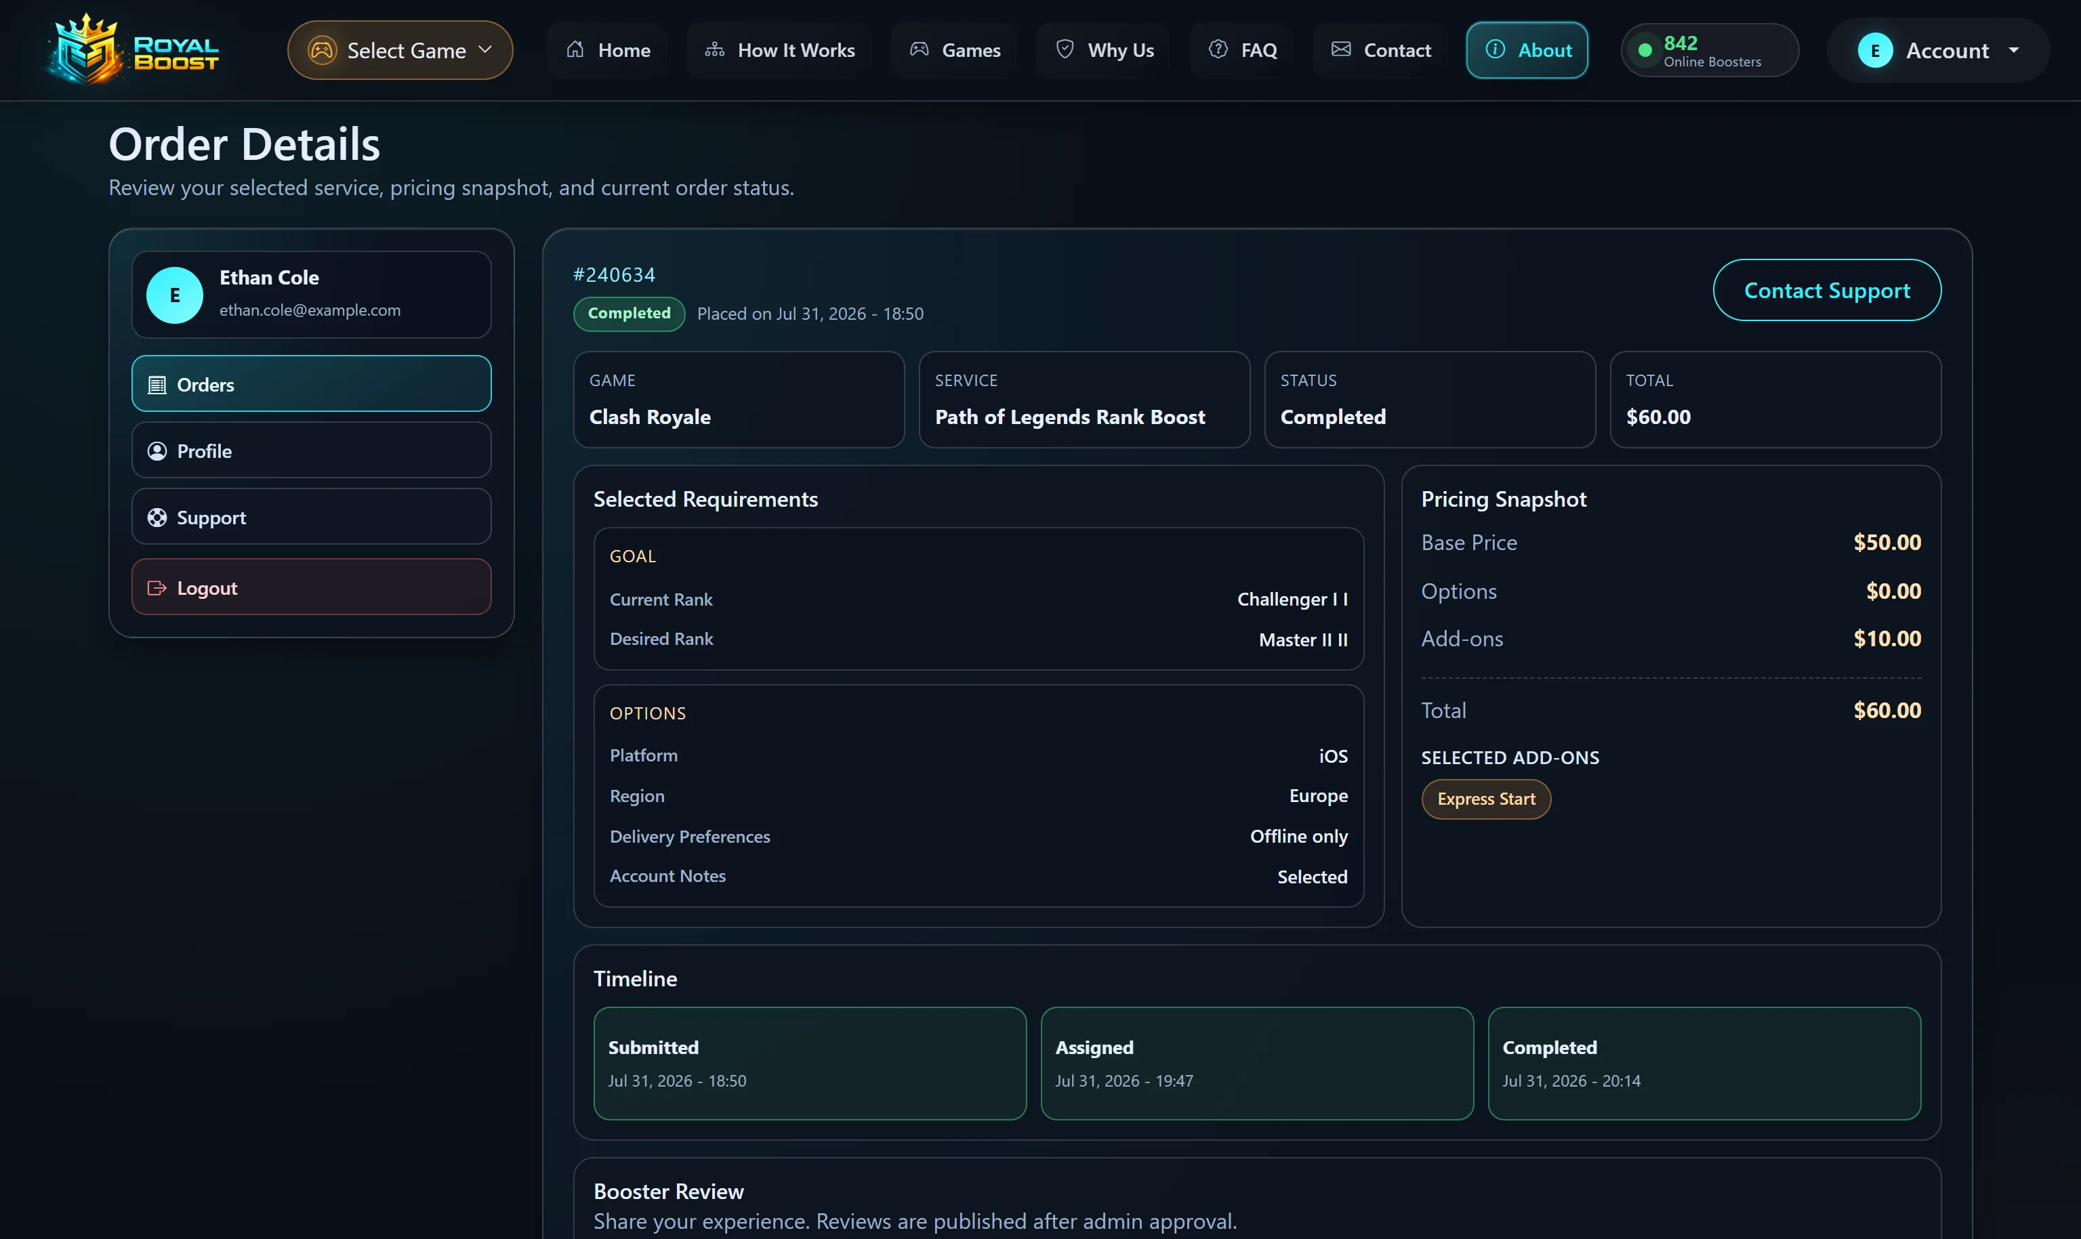Click the exit icon beside Logout
2081x1239 pixels.
click(157, 588)
